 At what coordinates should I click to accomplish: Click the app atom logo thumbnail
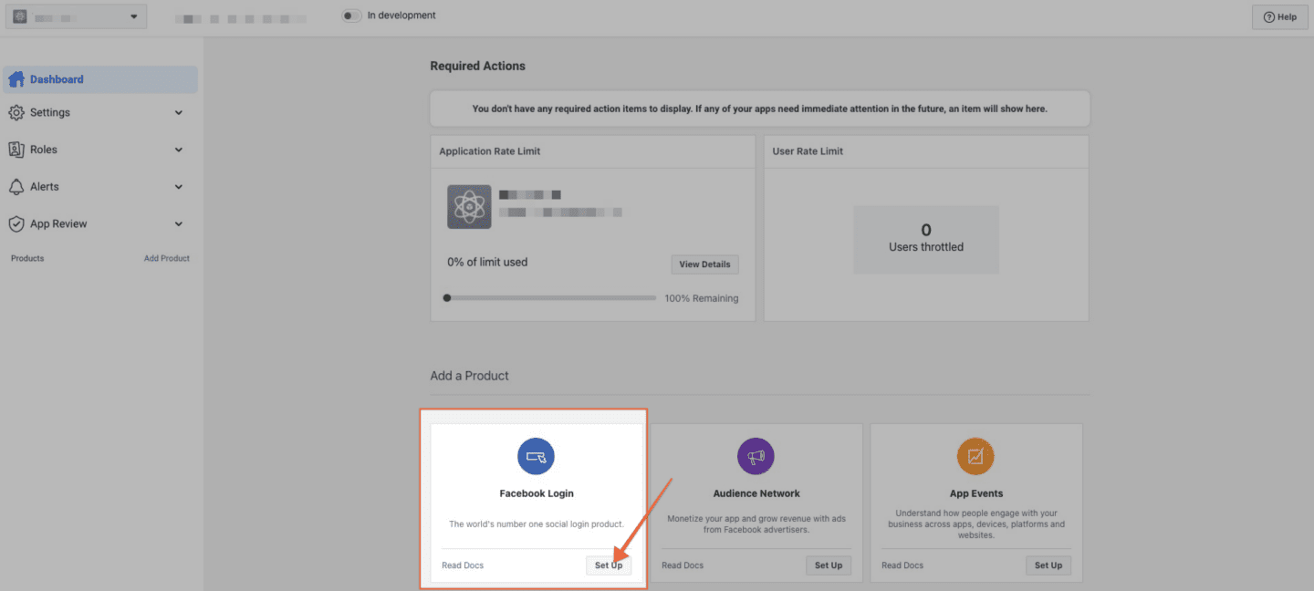469,207
